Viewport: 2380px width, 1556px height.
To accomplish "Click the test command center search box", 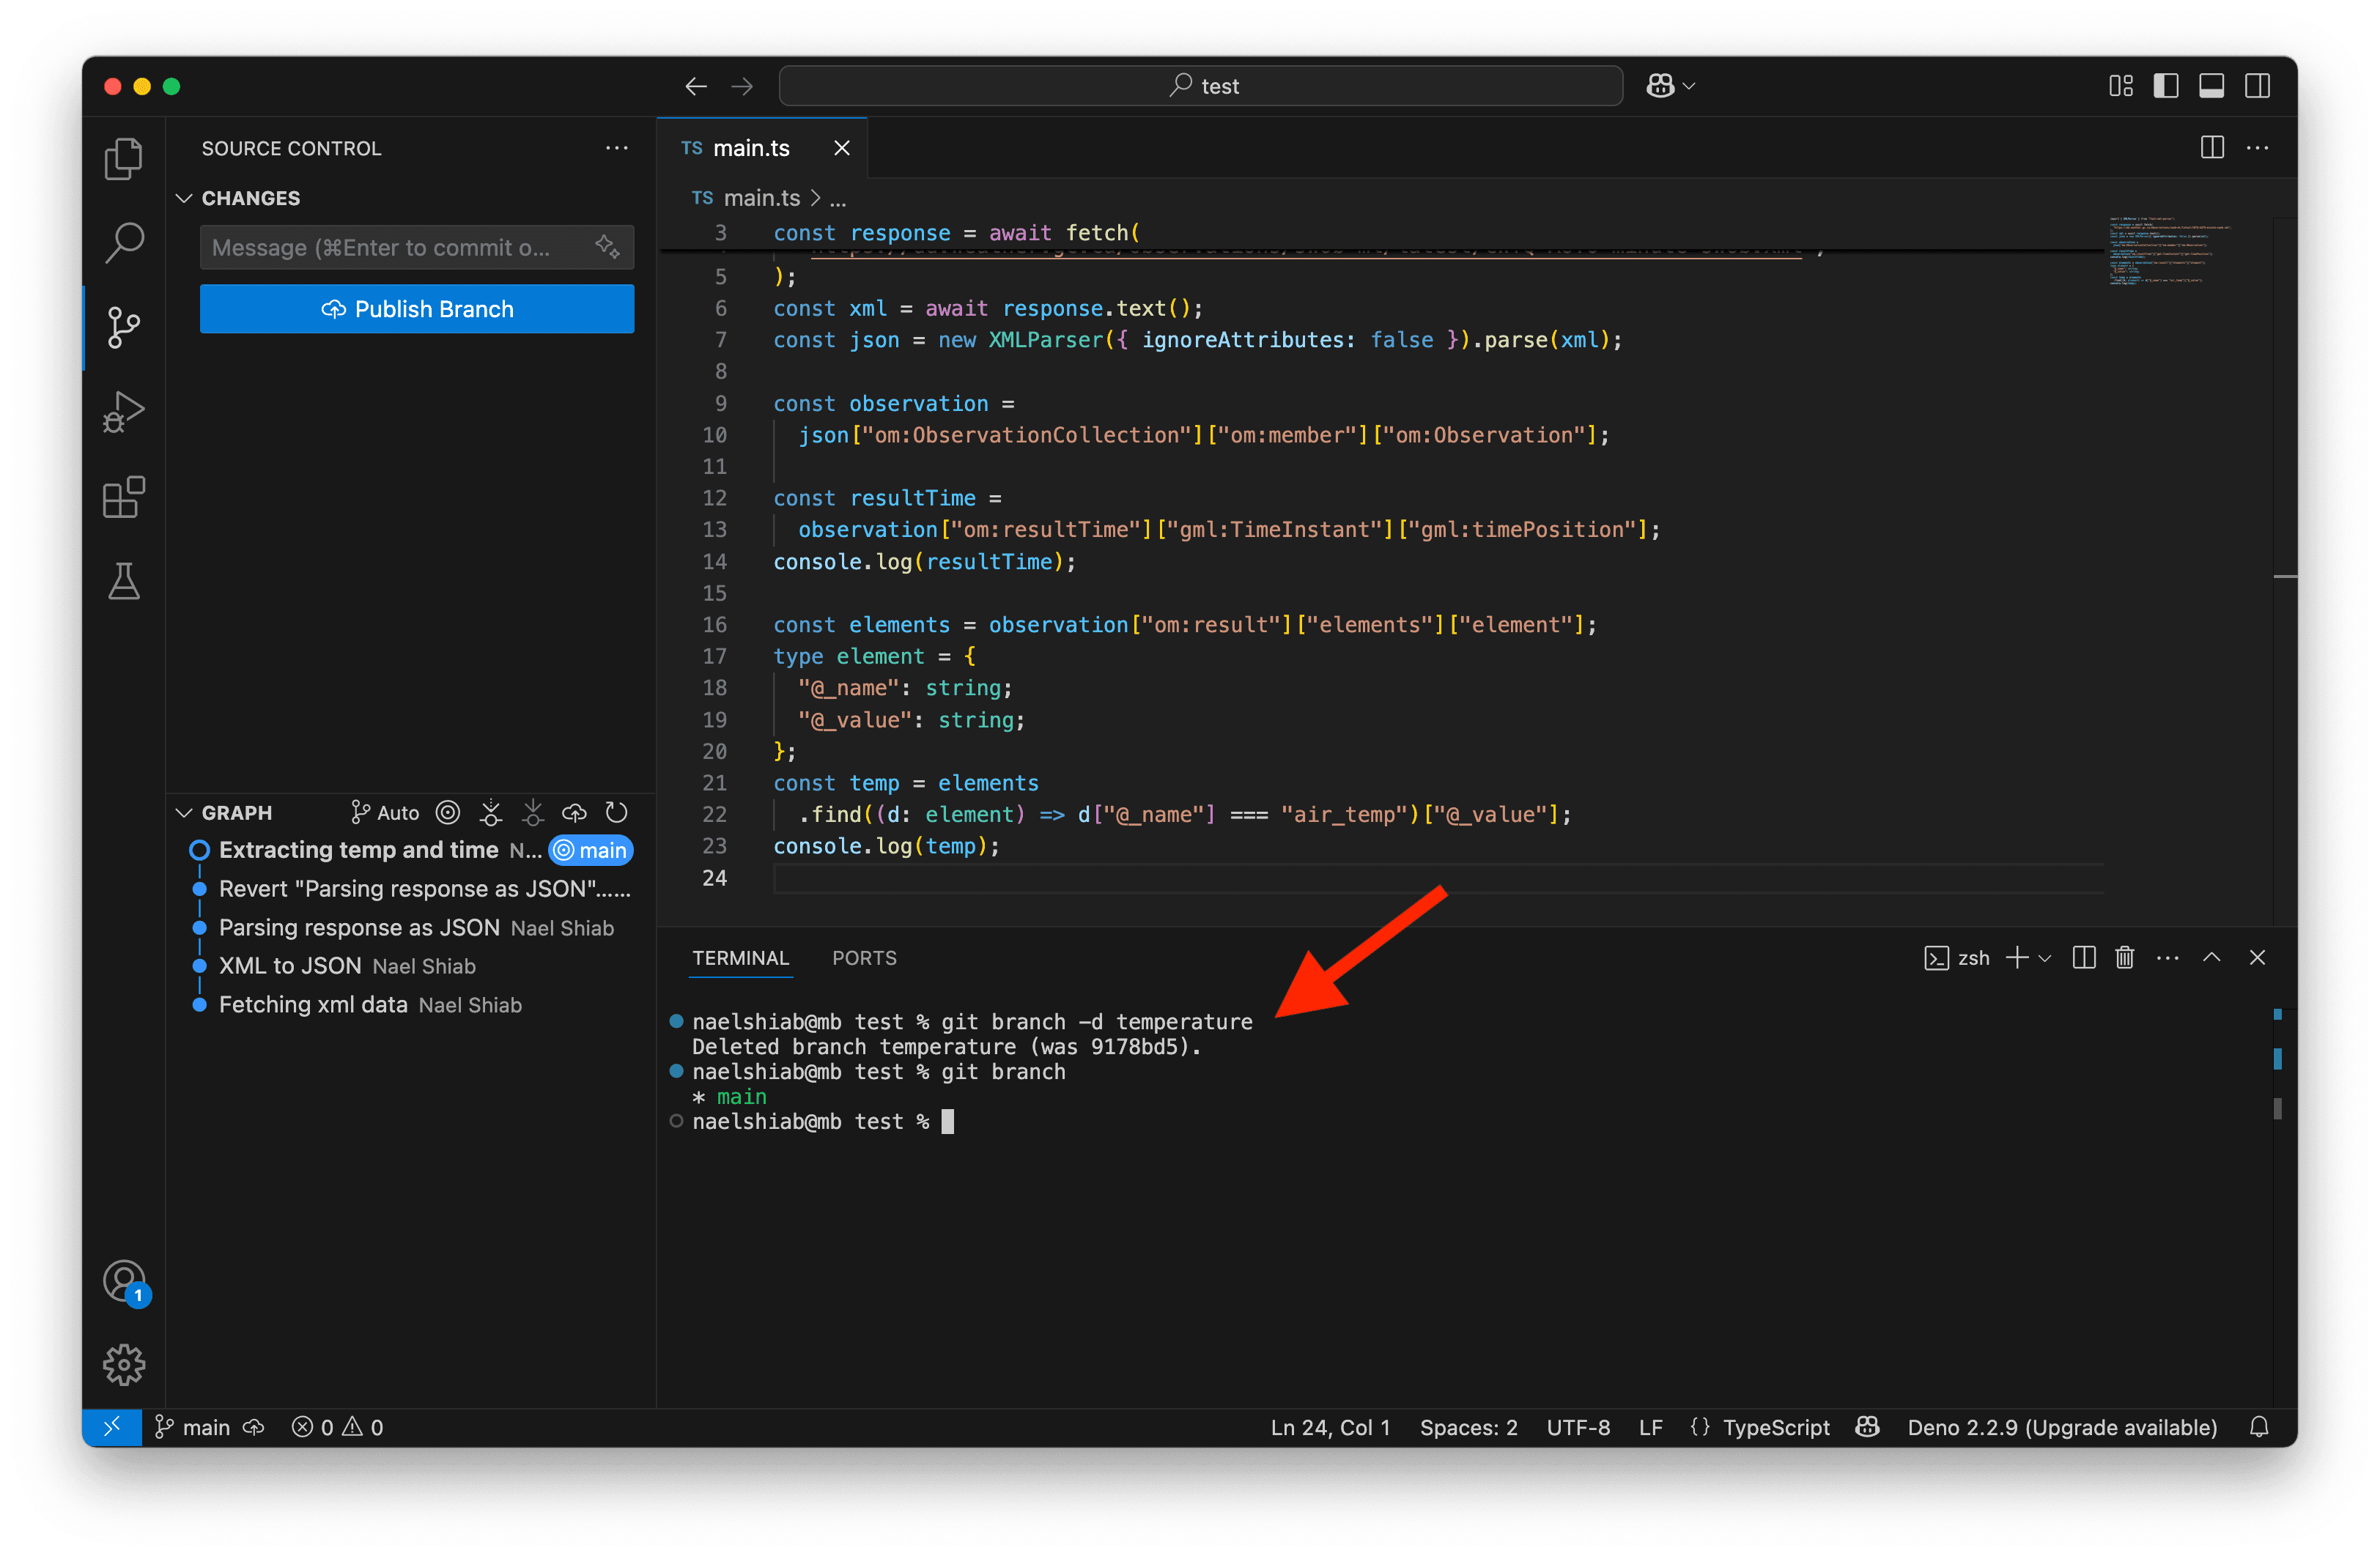I will (1200, 86).
